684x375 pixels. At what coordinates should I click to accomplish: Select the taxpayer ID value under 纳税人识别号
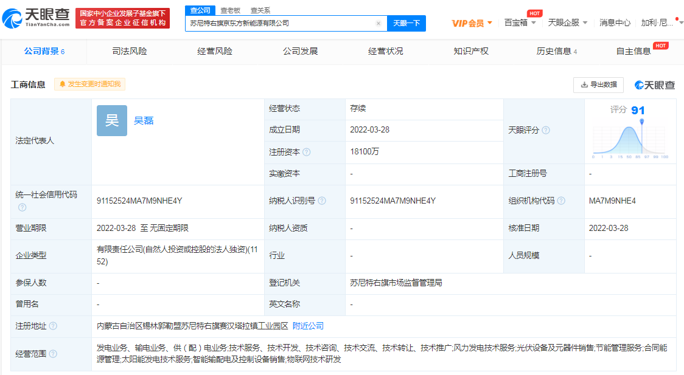click(x=393, y=201)
